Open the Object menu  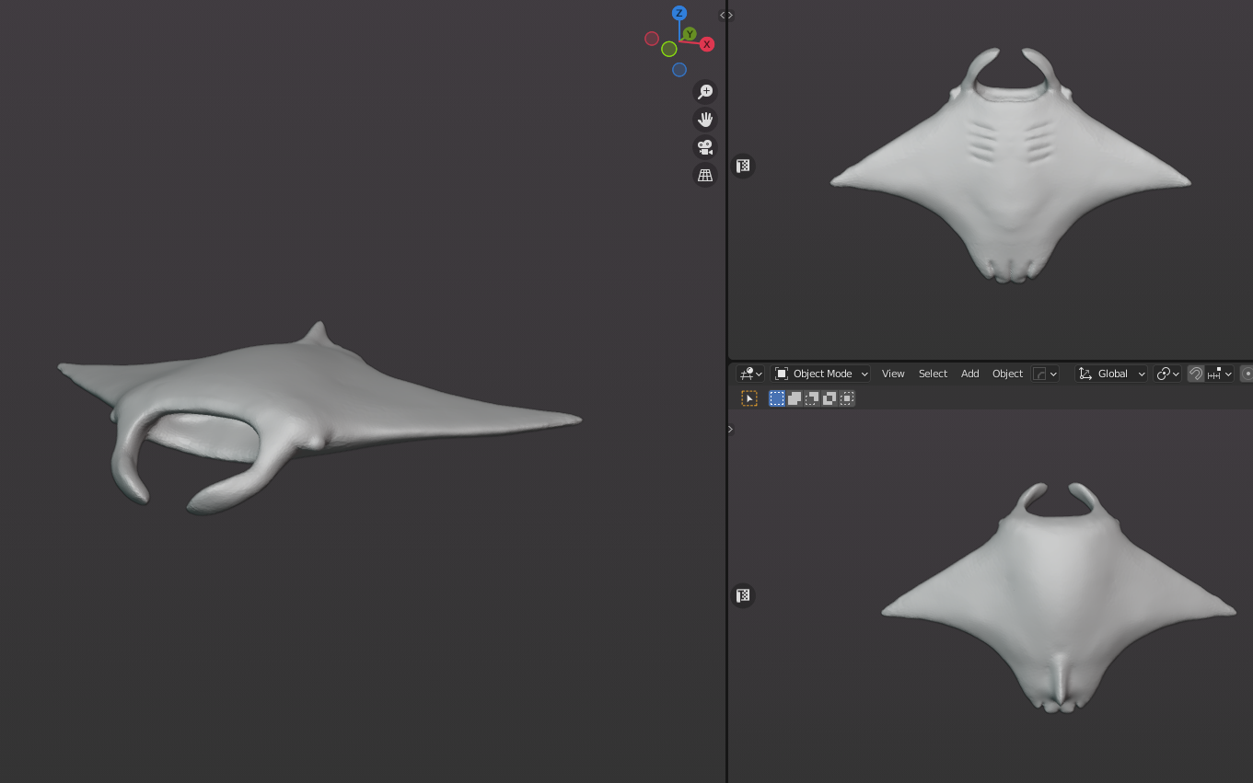1007,374
